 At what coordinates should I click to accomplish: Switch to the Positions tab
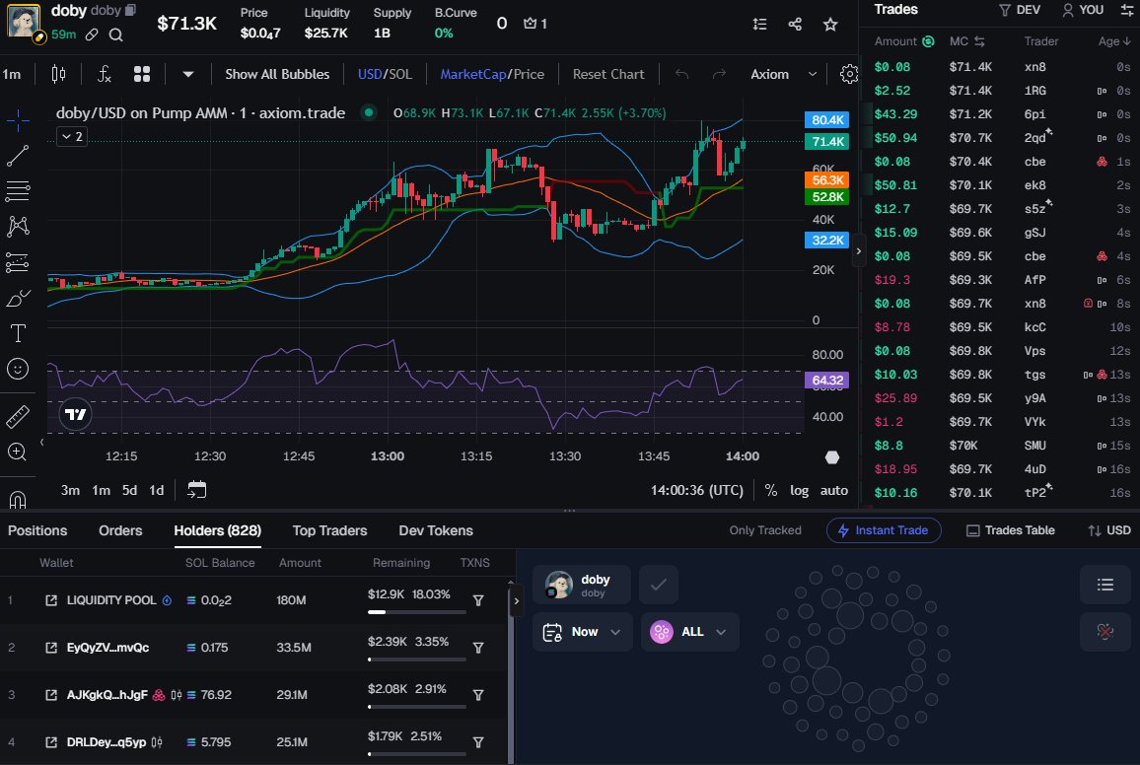pos(37,530)
